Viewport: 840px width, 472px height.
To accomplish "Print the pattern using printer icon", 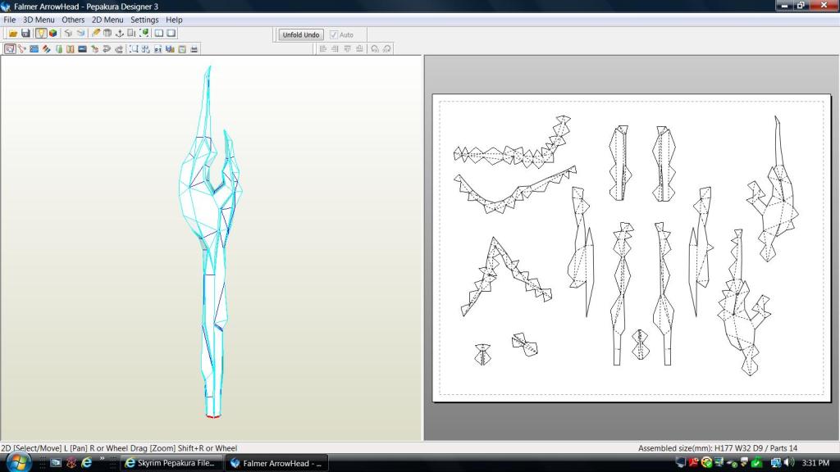I will [x=194, y=49].
